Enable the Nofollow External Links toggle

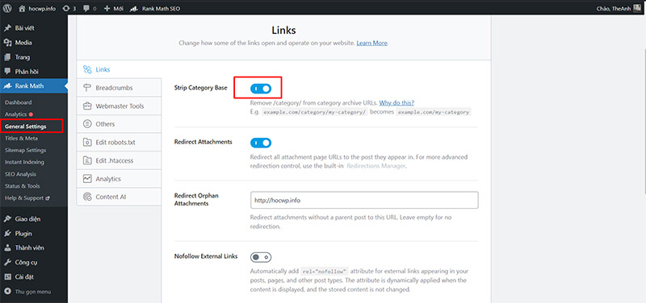[261, 257]
